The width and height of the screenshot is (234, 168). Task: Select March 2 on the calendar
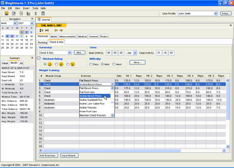[x=27, y=32]
